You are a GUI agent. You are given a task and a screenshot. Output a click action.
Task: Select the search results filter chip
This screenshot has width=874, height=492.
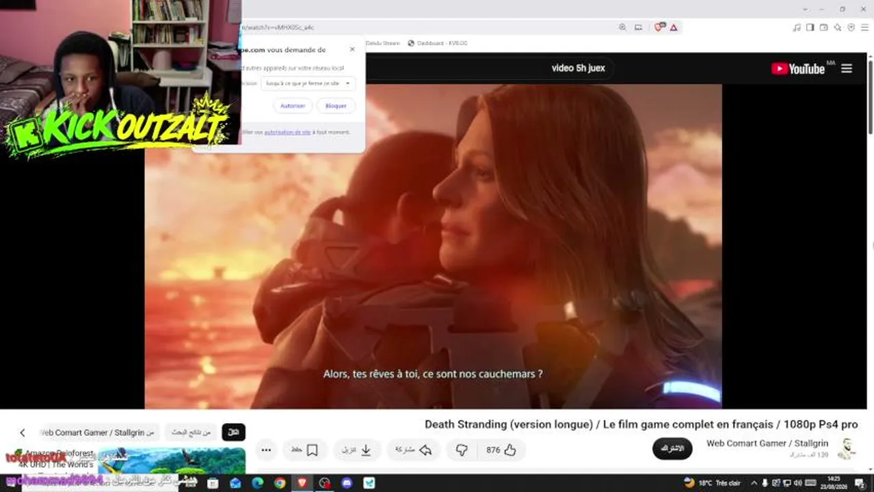tap(191, 433)
